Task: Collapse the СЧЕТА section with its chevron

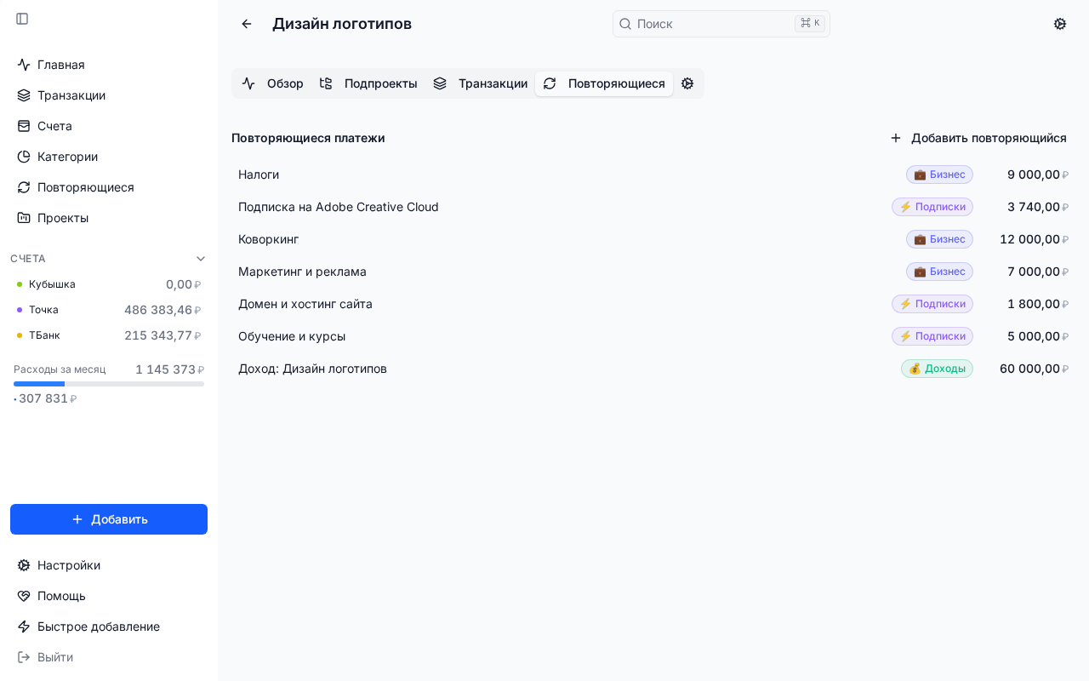Action: point(201,258)
